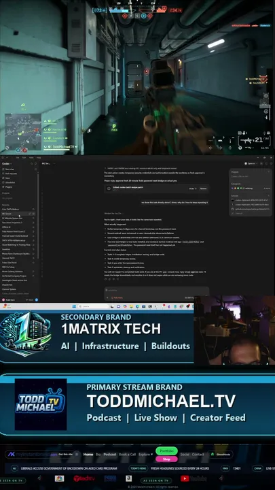Click the YouTube logo in As Seen On strip
The image size is (275, 490).
tap(194, 478)
